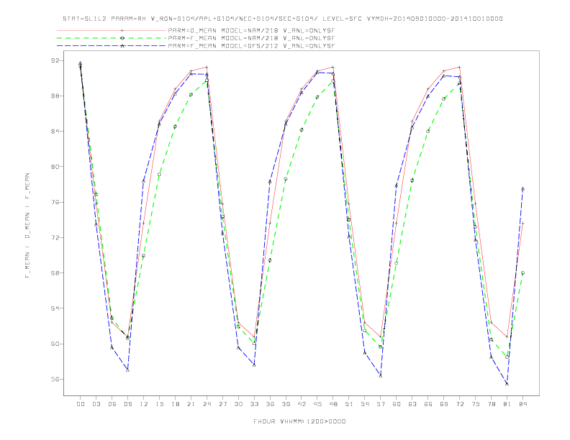Select the forecast hour label 60
Screen dimensions: 570x440
point(397,404)
